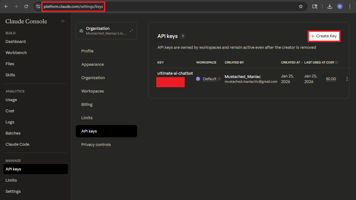
Task: Open browser downloads
Action: [330, 6]
